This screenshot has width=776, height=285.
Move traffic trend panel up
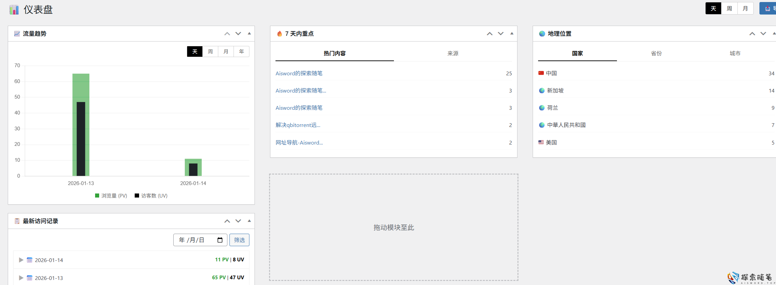(227, 33)
